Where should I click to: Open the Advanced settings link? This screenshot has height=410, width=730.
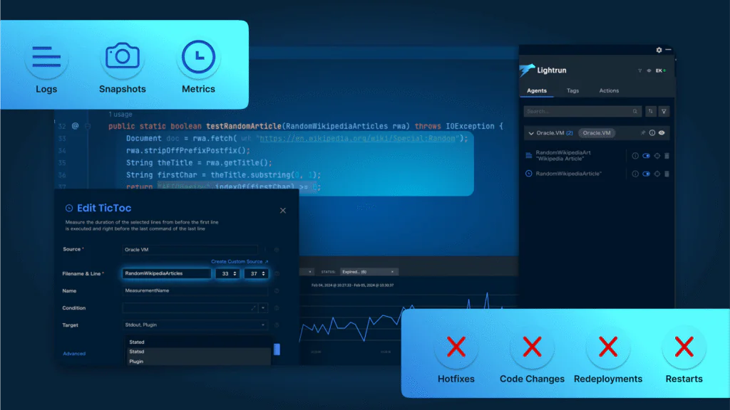click(74, 354)
